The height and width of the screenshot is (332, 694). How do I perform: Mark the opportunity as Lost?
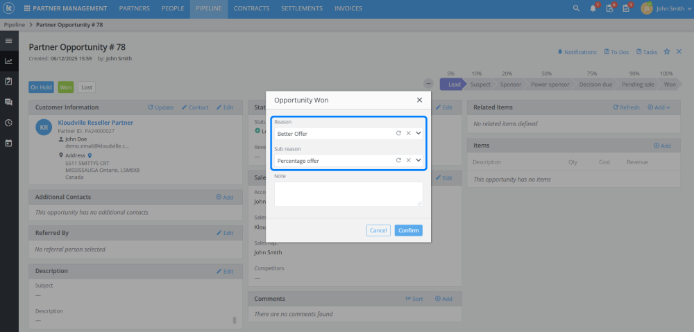tap(87, 87)
